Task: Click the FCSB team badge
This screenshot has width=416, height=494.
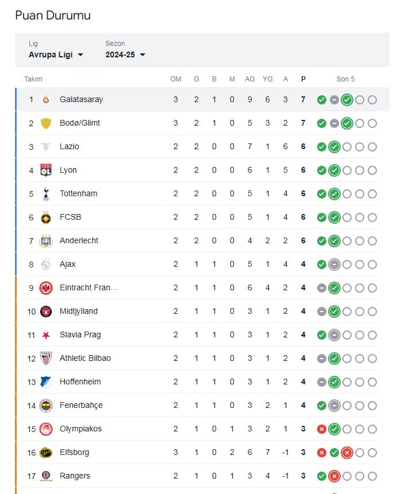Action: pos(46,217)
